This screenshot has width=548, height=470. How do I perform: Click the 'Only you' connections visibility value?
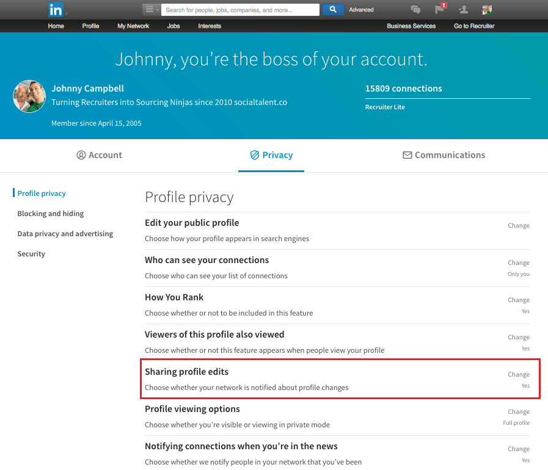[519, 274]
